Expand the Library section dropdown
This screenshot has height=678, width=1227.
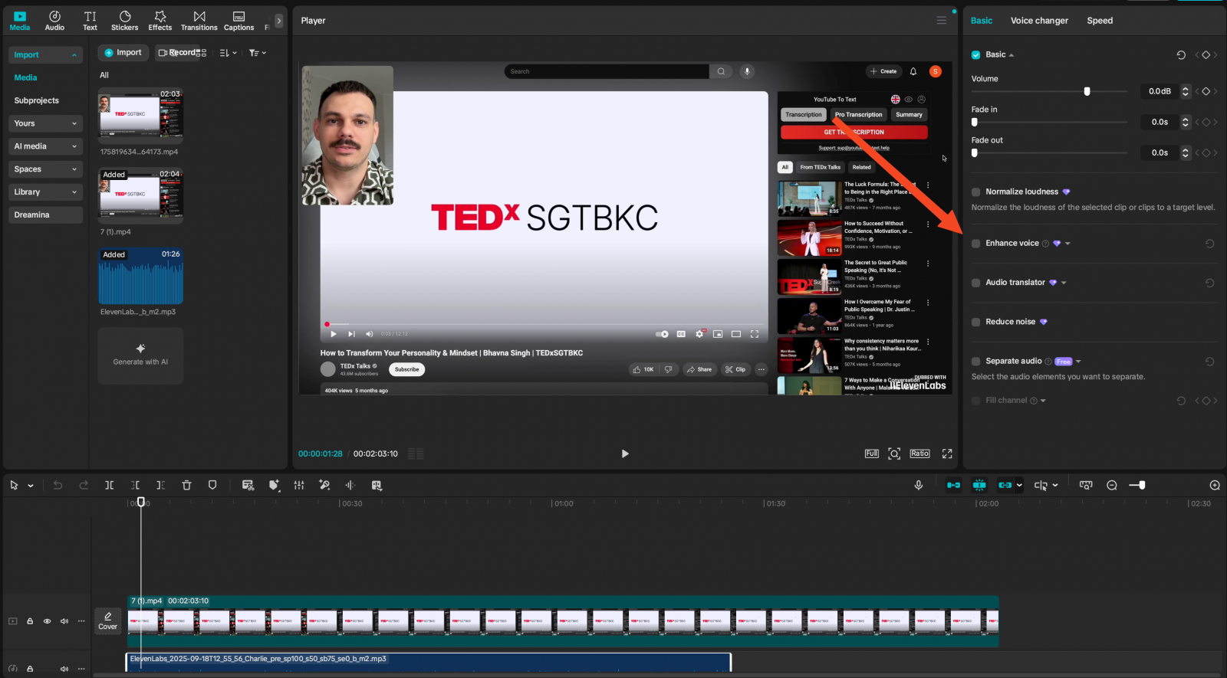46,192
